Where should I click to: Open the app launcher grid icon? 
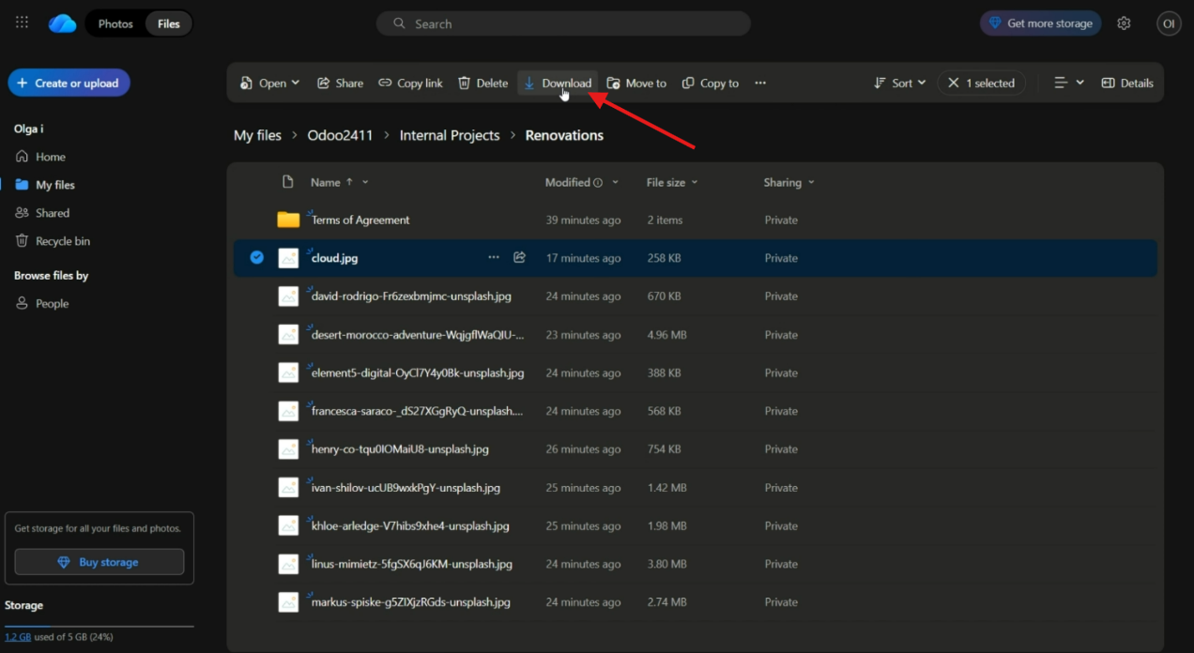tap(22, 23)
